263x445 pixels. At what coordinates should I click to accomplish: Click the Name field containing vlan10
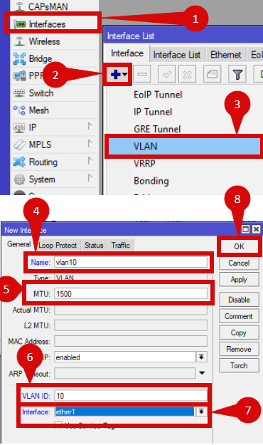tap(131, 262)
